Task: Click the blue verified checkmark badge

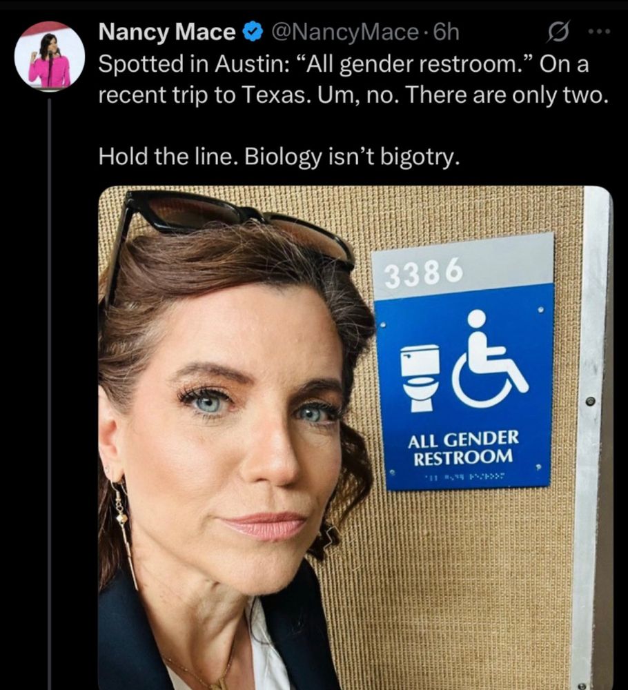Action: (253, 32)
